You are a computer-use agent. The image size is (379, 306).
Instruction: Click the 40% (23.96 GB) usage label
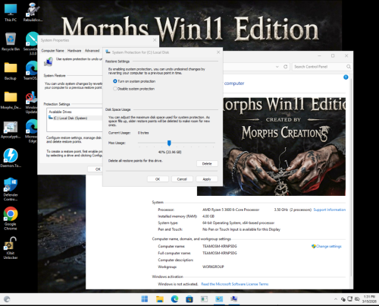[170, 152]
